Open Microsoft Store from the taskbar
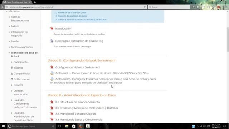This screenshot has width=229, height=129. (x=74, y=126)
